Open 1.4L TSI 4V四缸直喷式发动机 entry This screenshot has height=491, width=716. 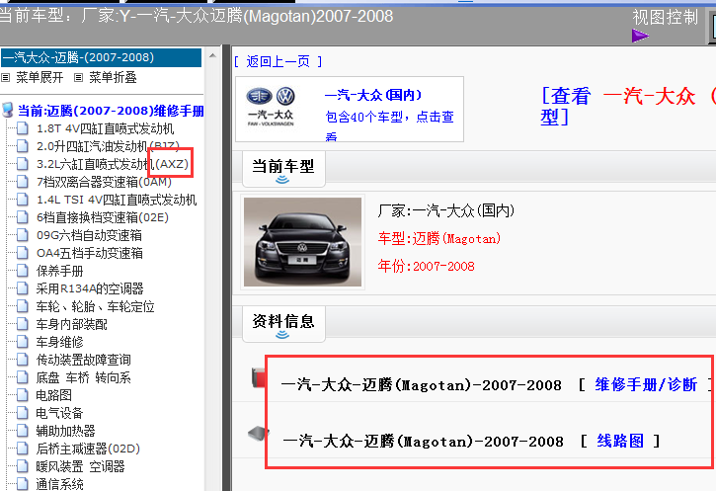(x=117, y=200)
